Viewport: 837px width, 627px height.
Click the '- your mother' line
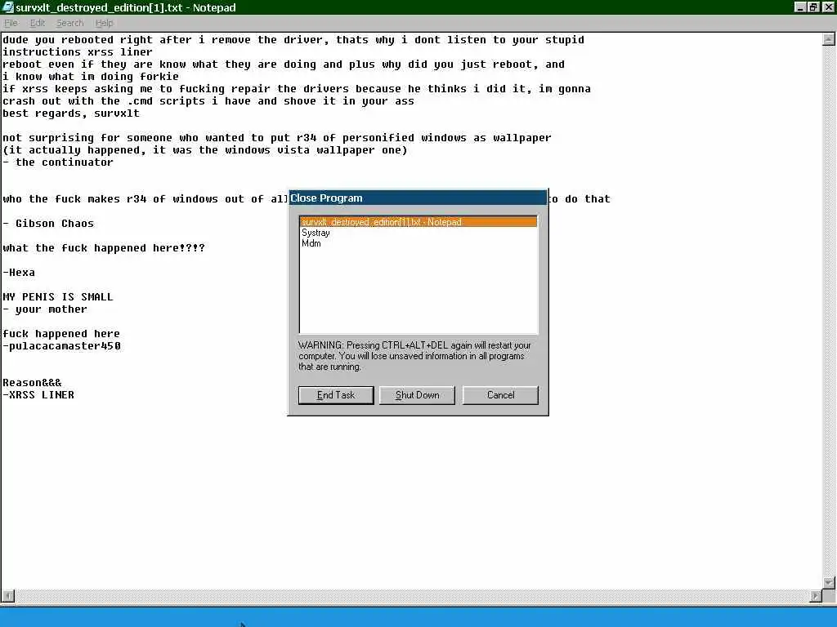tap(45, 309)
